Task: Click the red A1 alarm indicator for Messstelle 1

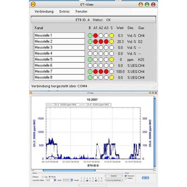Action: point(95,36)
